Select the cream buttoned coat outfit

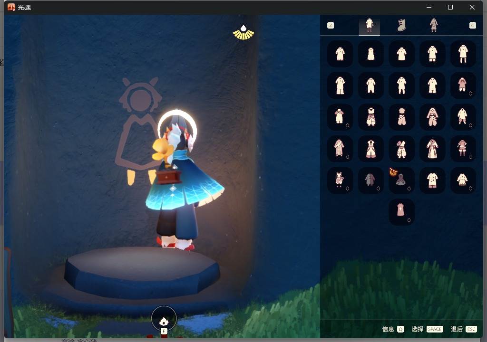click(463, 180)
